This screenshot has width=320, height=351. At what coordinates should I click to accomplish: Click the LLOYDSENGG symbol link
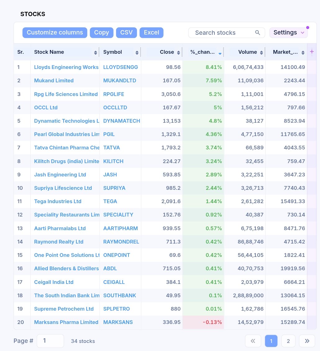(120, 67)
